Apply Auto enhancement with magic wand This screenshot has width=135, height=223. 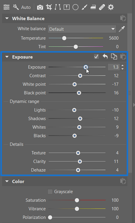16,7
